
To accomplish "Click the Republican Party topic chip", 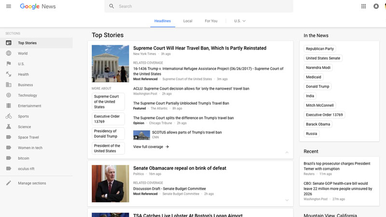I will click(319, 49).
